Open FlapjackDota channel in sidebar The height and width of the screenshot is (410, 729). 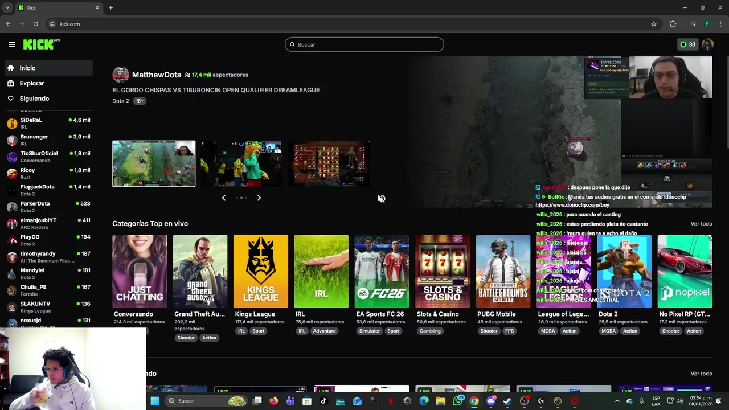click(48, 190)
